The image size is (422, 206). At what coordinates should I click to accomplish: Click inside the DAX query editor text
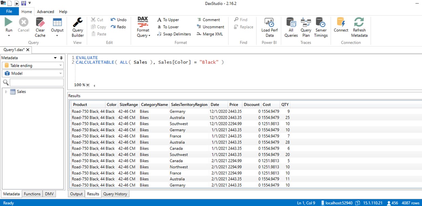tap(150, 62)
